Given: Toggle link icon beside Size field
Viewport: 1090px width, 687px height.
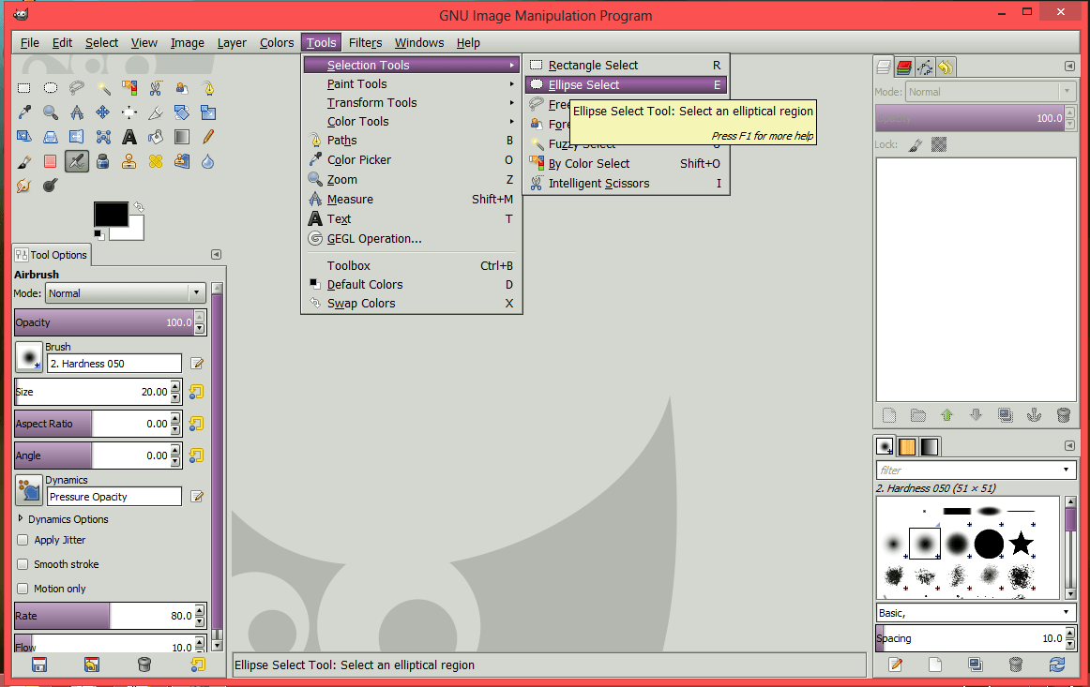Looking at the screenshot, I should coord(197,392).
